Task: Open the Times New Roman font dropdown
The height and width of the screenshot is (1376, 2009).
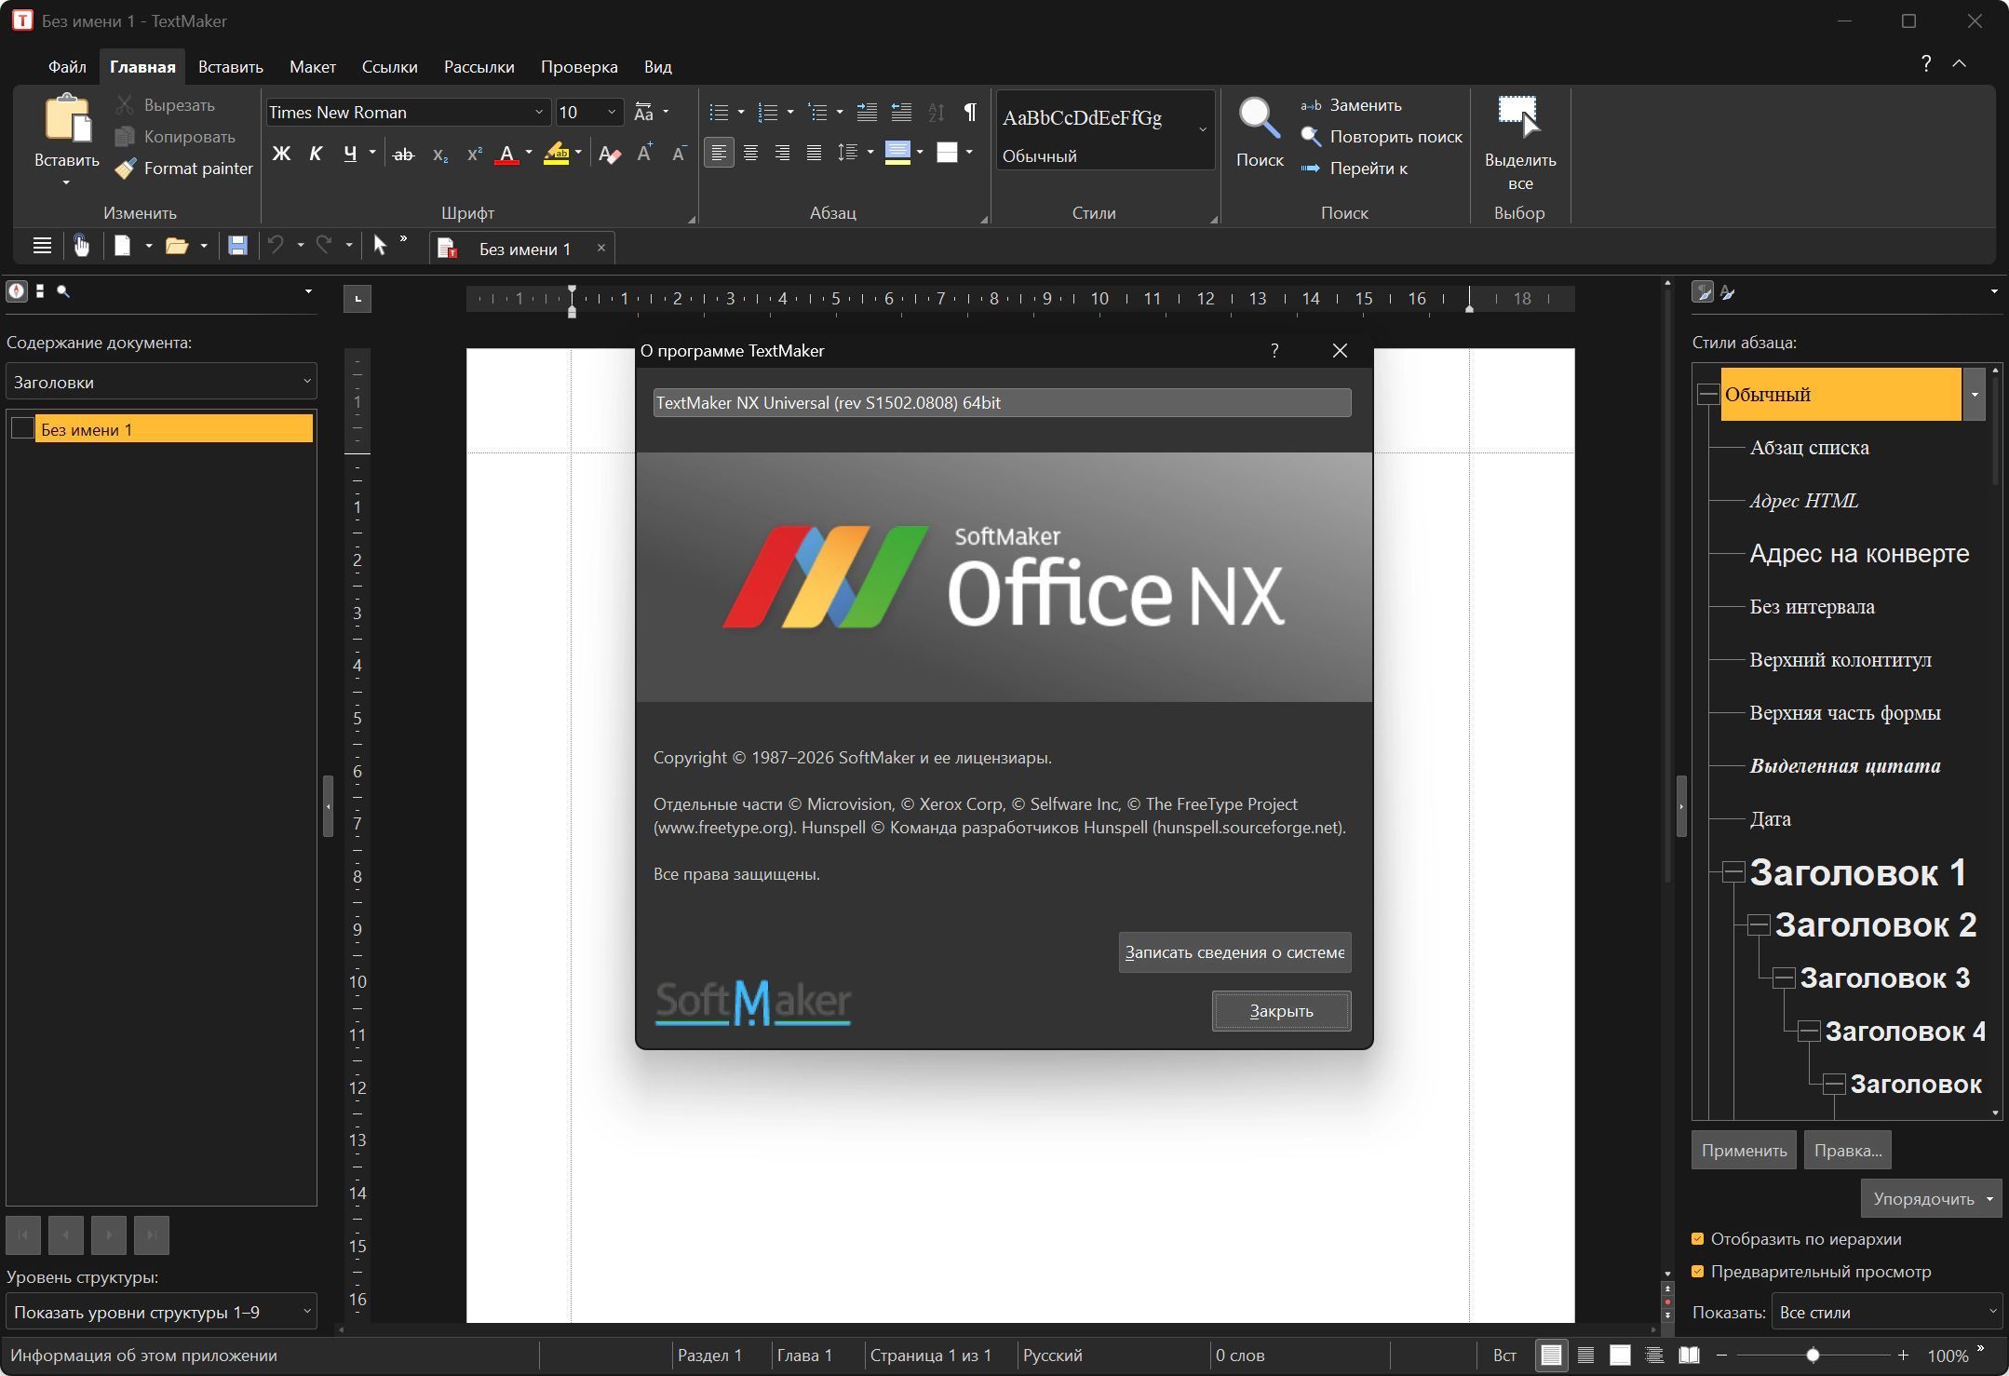Action: [x=538, y=113]
